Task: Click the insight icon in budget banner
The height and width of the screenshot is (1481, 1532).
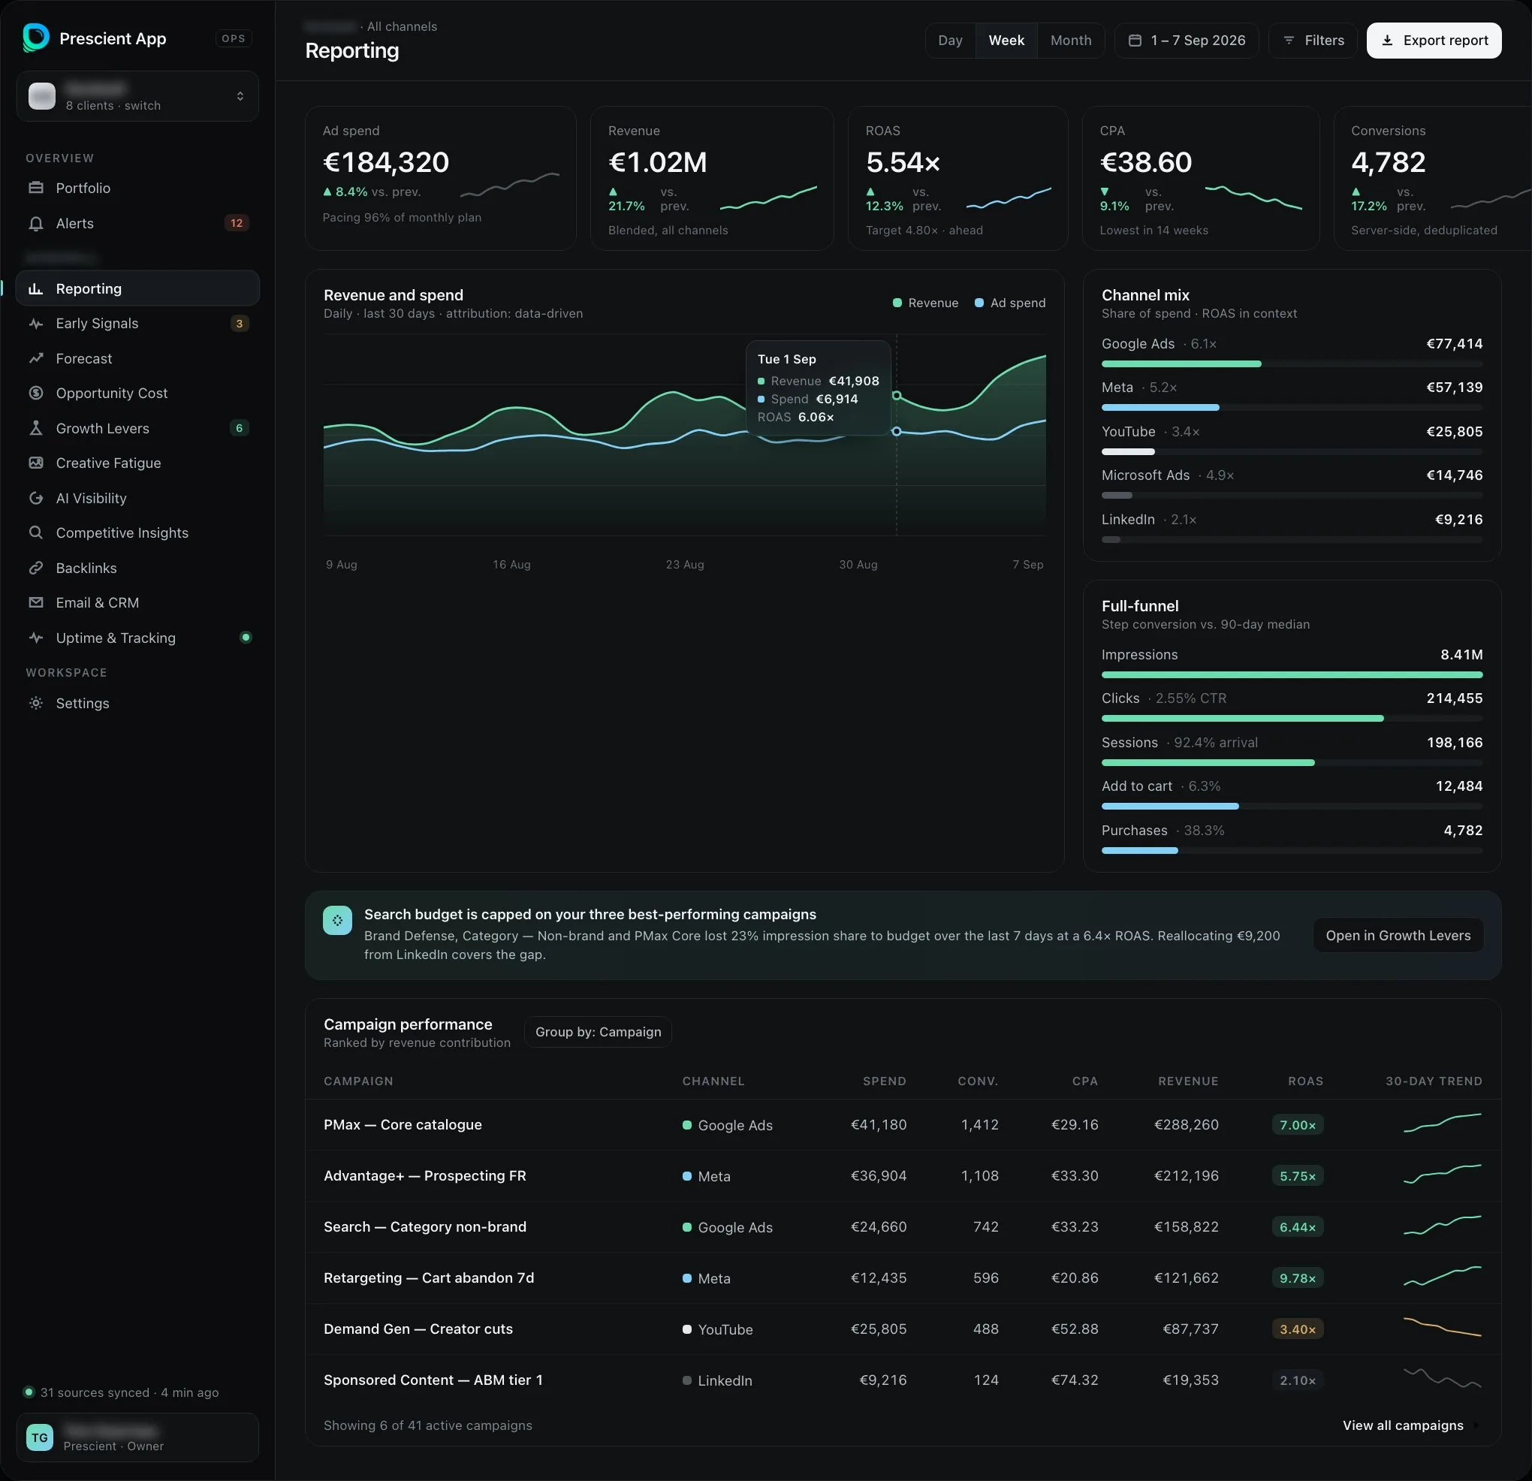Action: [x=338, y=921]
